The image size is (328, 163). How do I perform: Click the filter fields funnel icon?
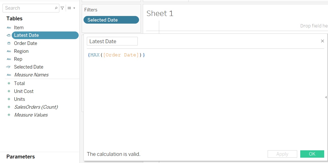[62, 8]
